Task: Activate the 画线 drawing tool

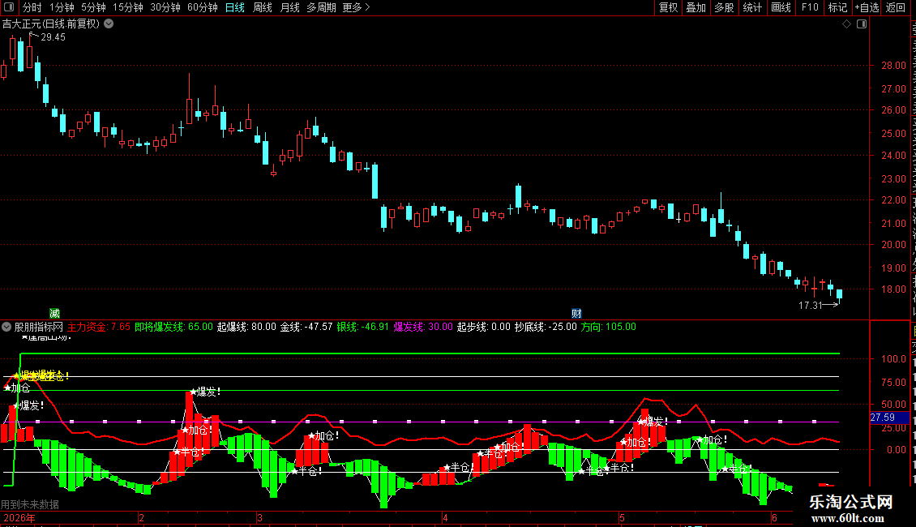Action: click(x=781, y=7)
